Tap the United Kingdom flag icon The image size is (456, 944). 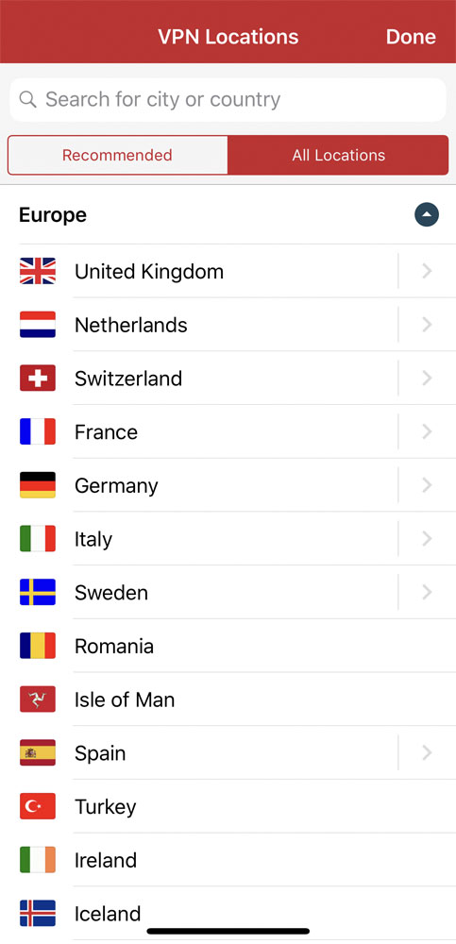point(38,271)
